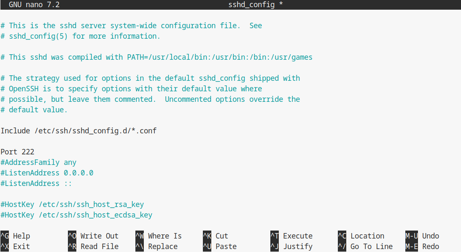Click the Redo shortcut

(x=430, y=247)
